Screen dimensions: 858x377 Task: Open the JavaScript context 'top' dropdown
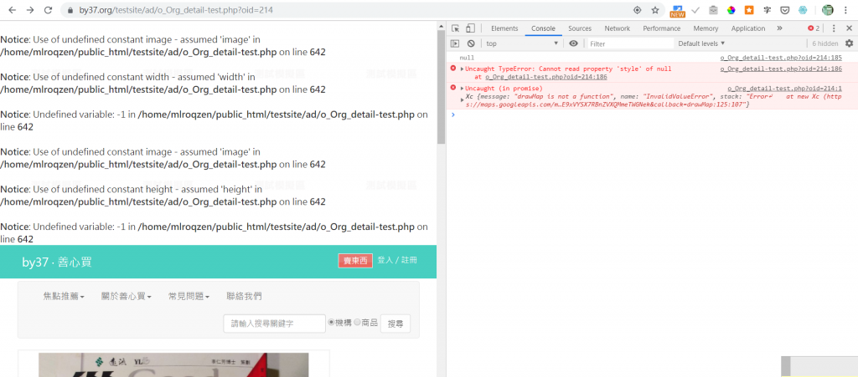click(x=522, y=43)
